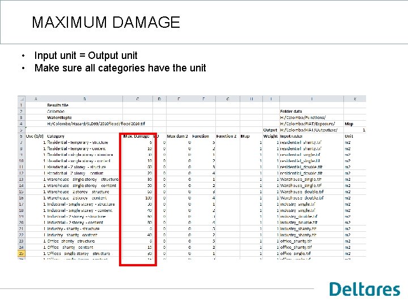The height and width of the screenshot is (306, 408).
Task: Click the 'Results file' cell
Action: point(58,105)
